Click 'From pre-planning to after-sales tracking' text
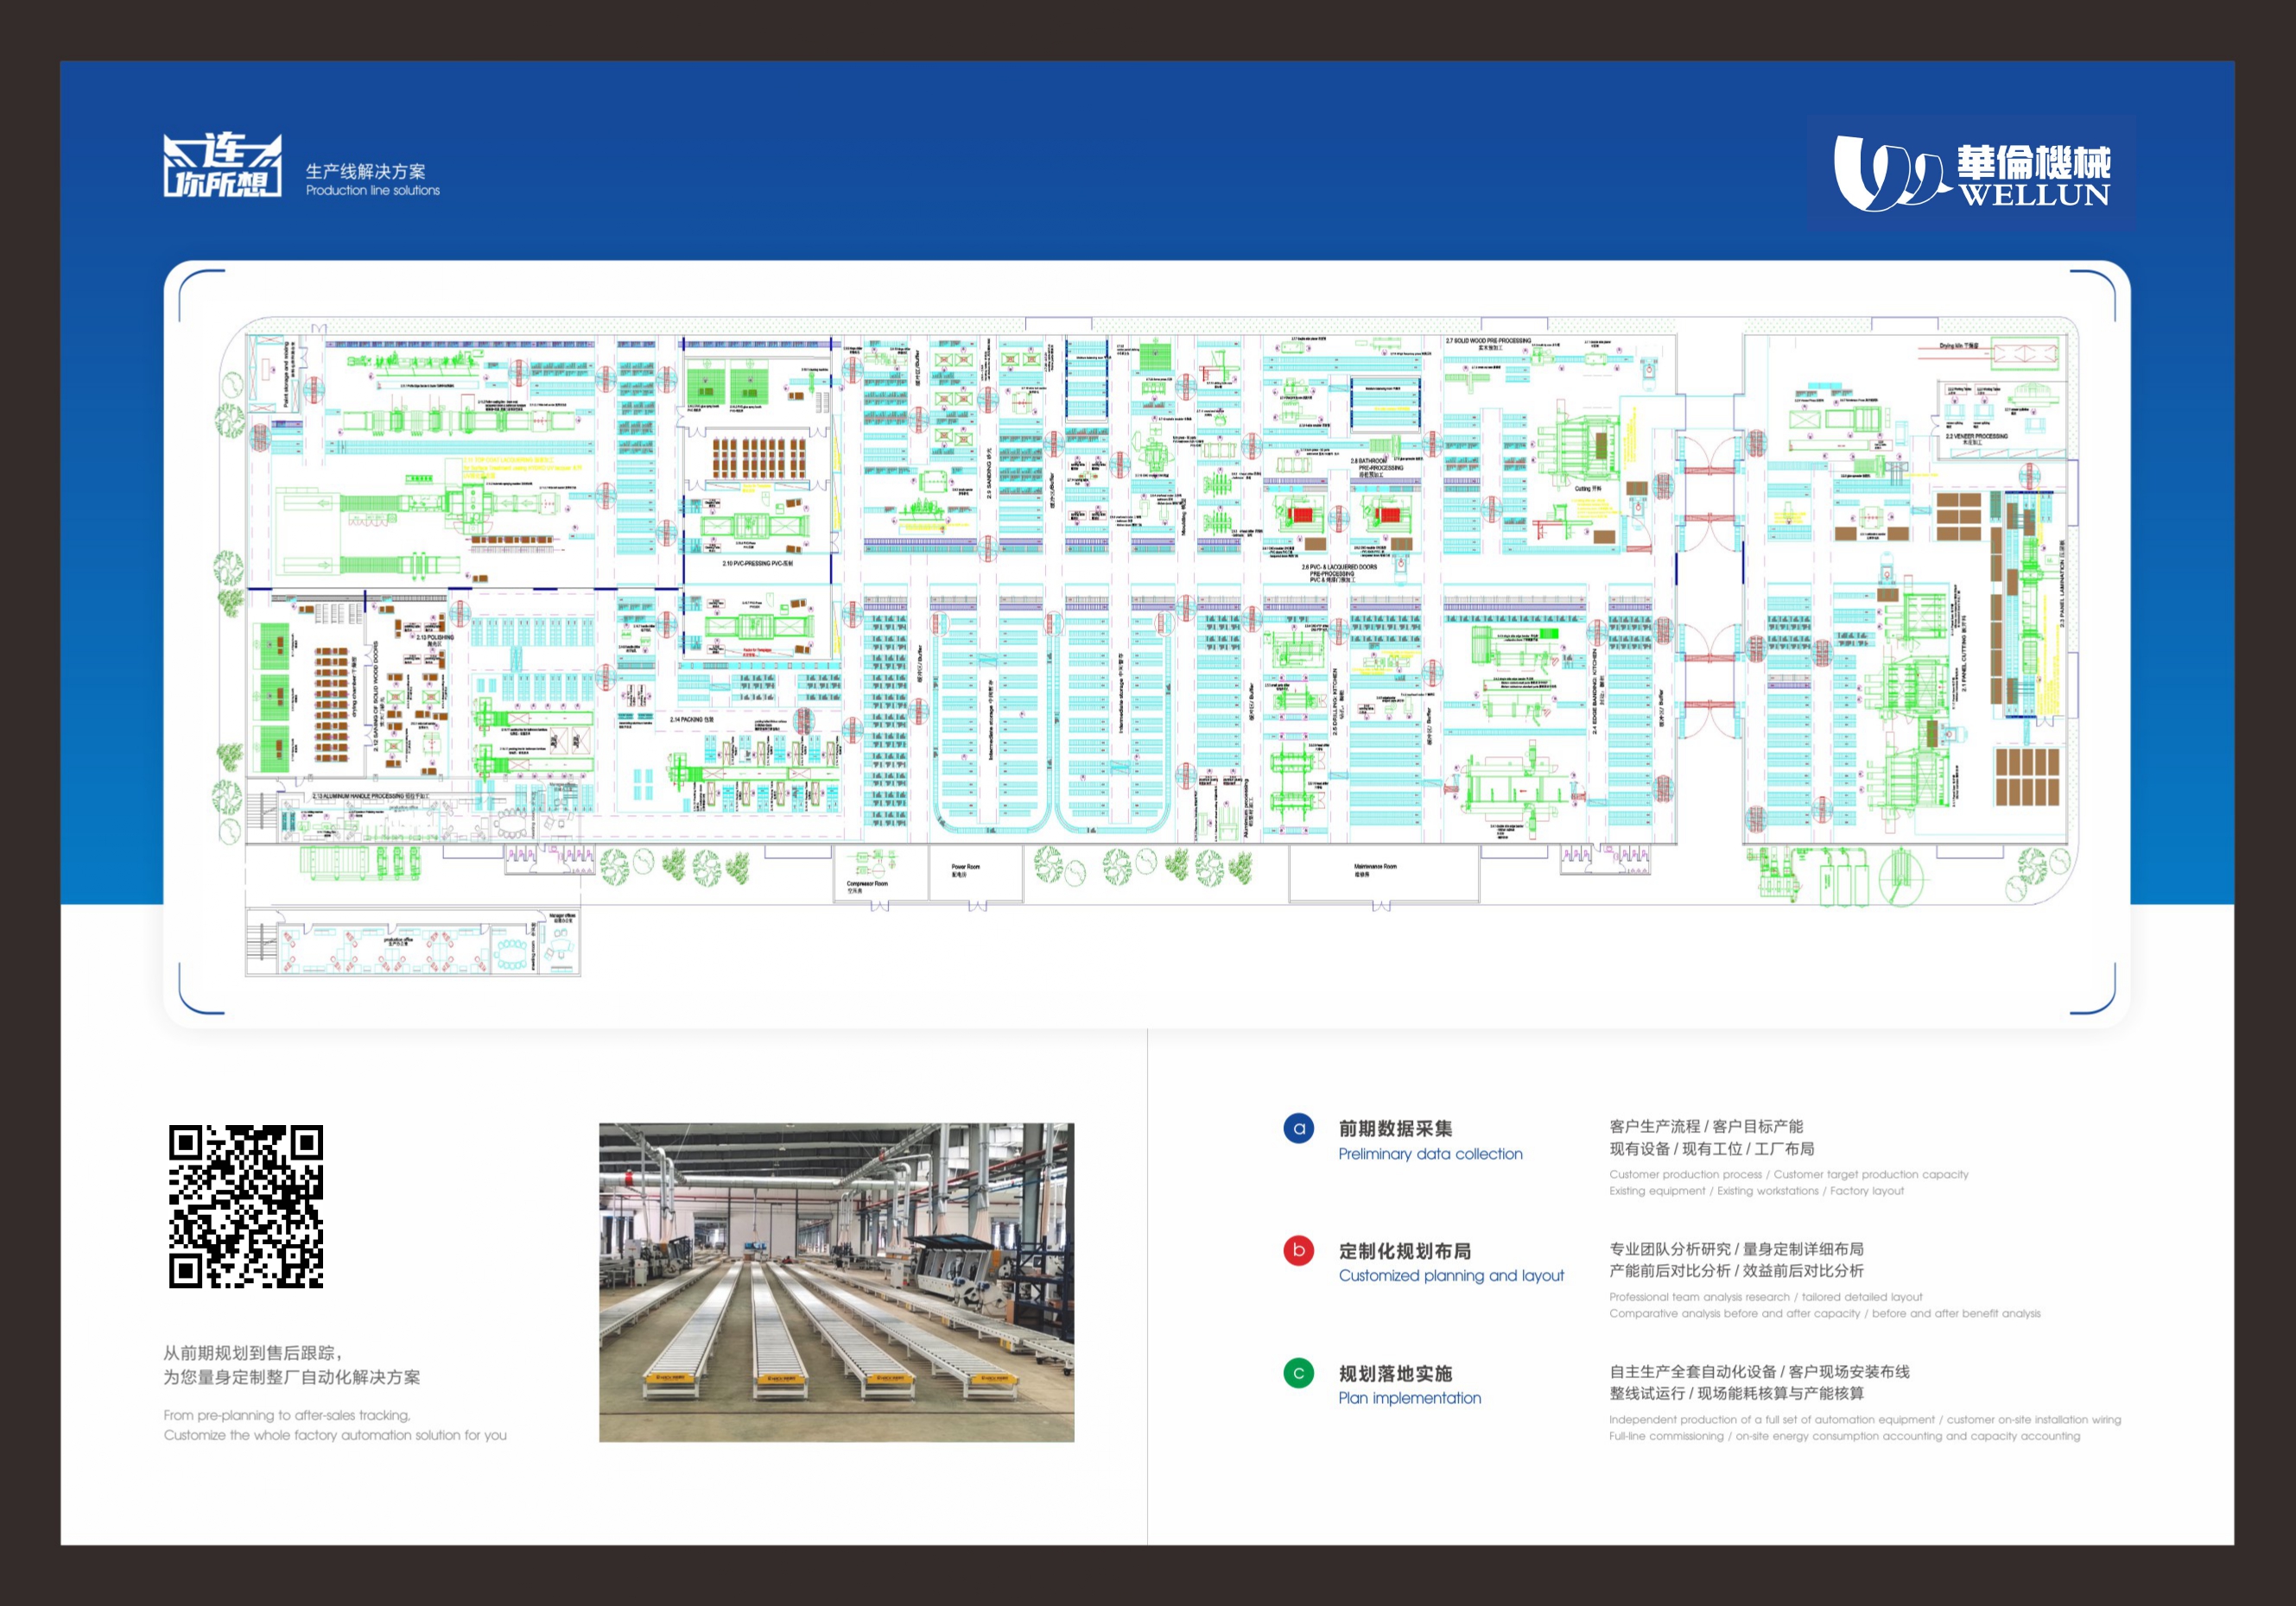The image size is (2296, 1606). point(287,1415)
